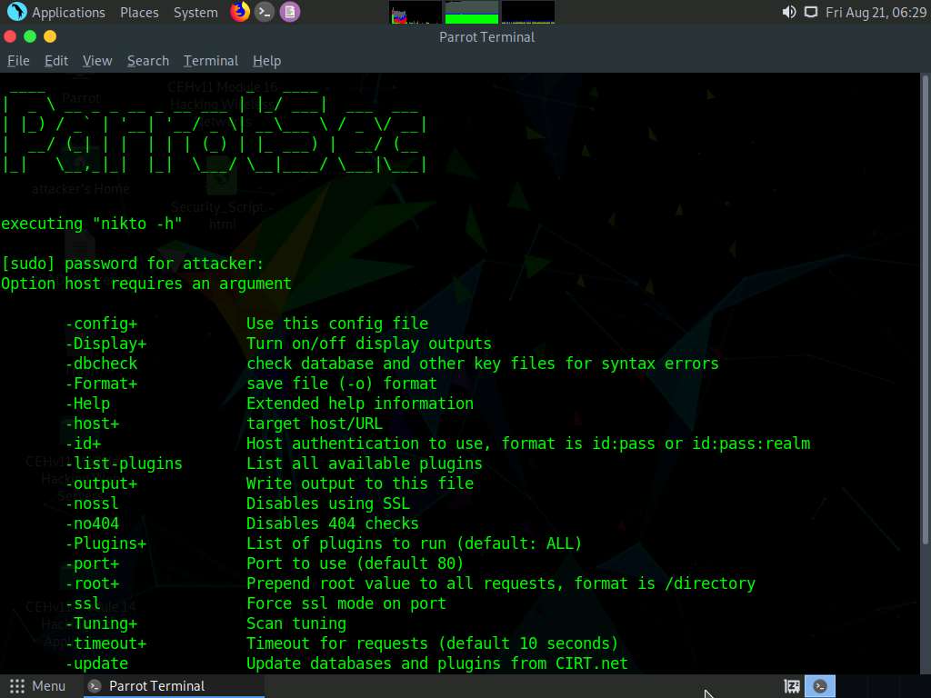The image size is (931, 698).
Task: Click the '-nossl' option text
Action: [x=92, y=504]
